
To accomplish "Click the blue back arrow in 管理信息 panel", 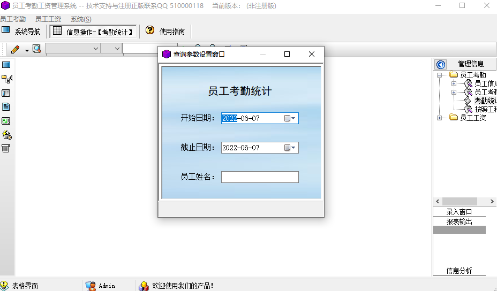I will click(x=441, y=64).
